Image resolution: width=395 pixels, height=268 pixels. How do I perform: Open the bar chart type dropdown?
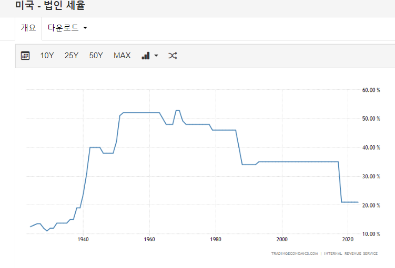pos(150,56)
